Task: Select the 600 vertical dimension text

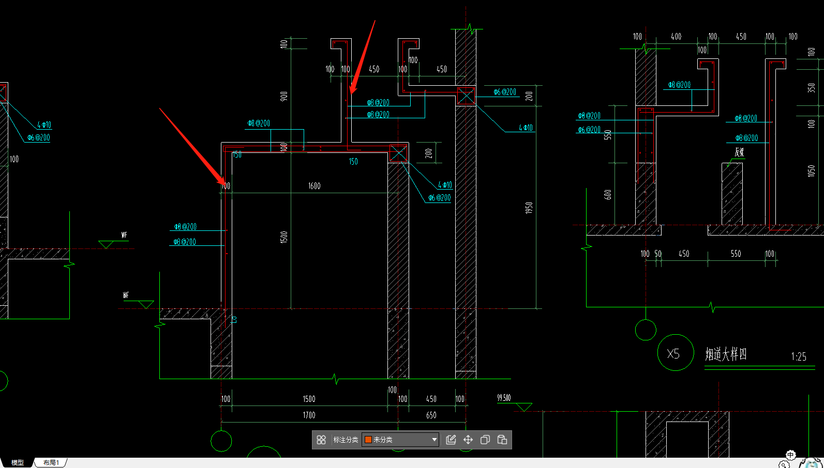Action: coord(608,195)
